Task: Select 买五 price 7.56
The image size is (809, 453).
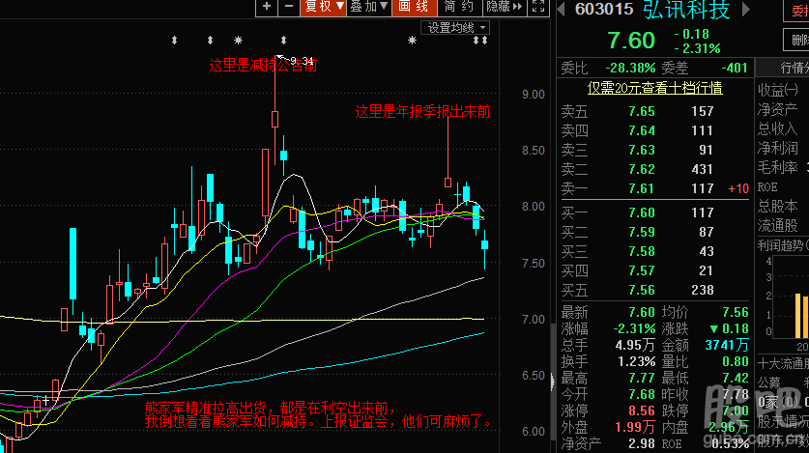Action: [642, 290]
